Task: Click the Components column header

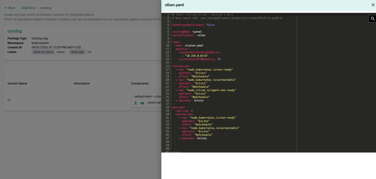Action: (140, 84)
